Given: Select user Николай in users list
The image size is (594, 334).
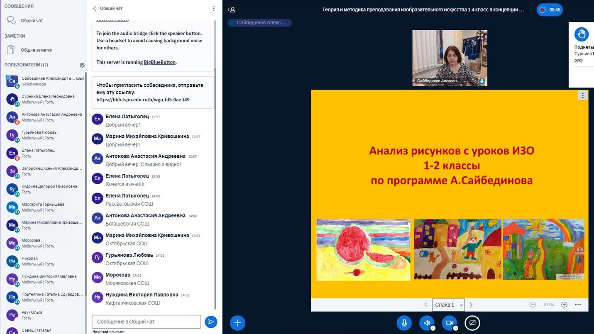Looking at the screenshot, I should 44,261.
